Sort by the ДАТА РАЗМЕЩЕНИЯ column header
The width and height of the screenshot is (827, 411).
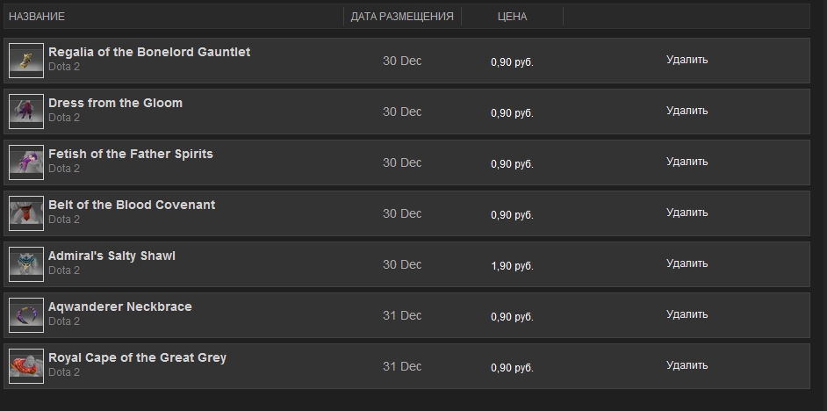coord(402,17)
